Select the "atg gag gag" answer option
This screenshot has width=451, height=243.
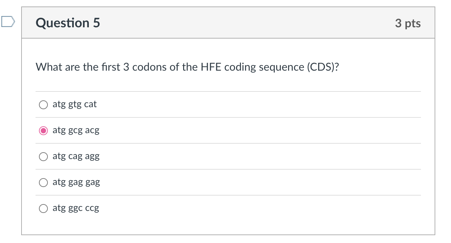pyautogui.click(x=43, y=183)
